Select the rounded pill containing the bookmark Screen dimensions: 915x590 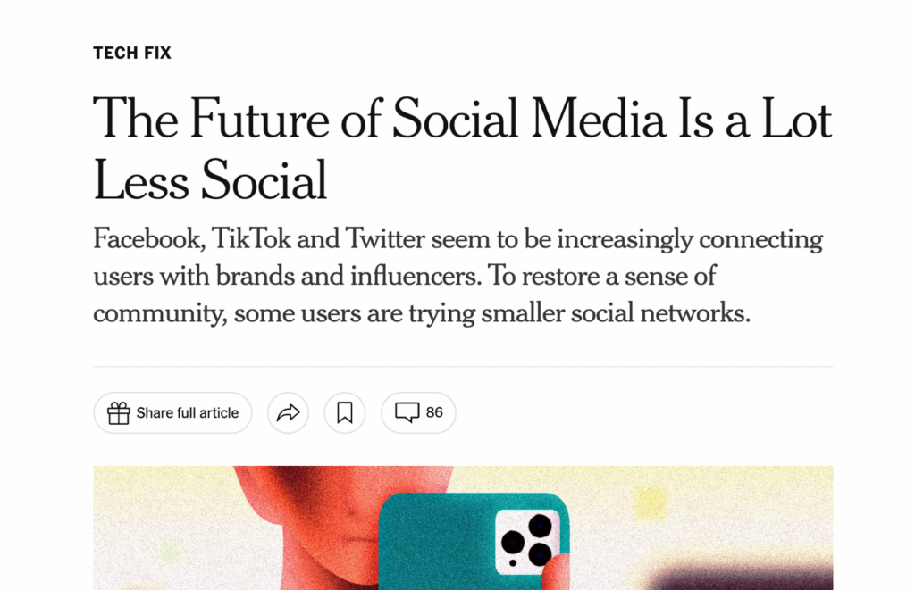[x=344, y=412]
